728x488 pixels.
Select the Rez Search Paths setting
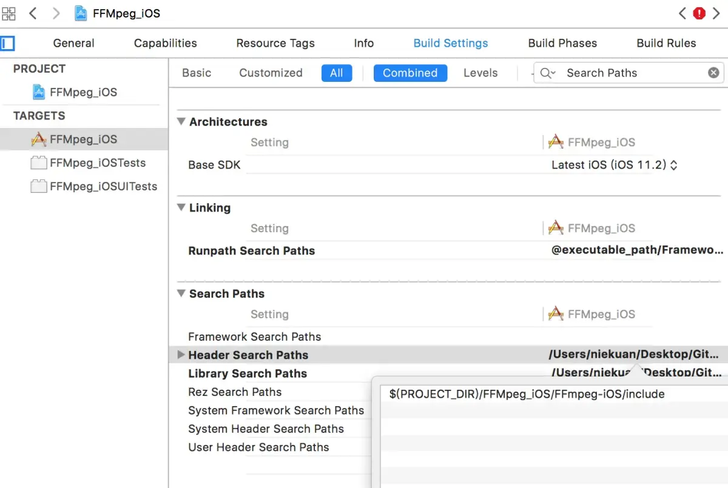click(x=235, y=392)
